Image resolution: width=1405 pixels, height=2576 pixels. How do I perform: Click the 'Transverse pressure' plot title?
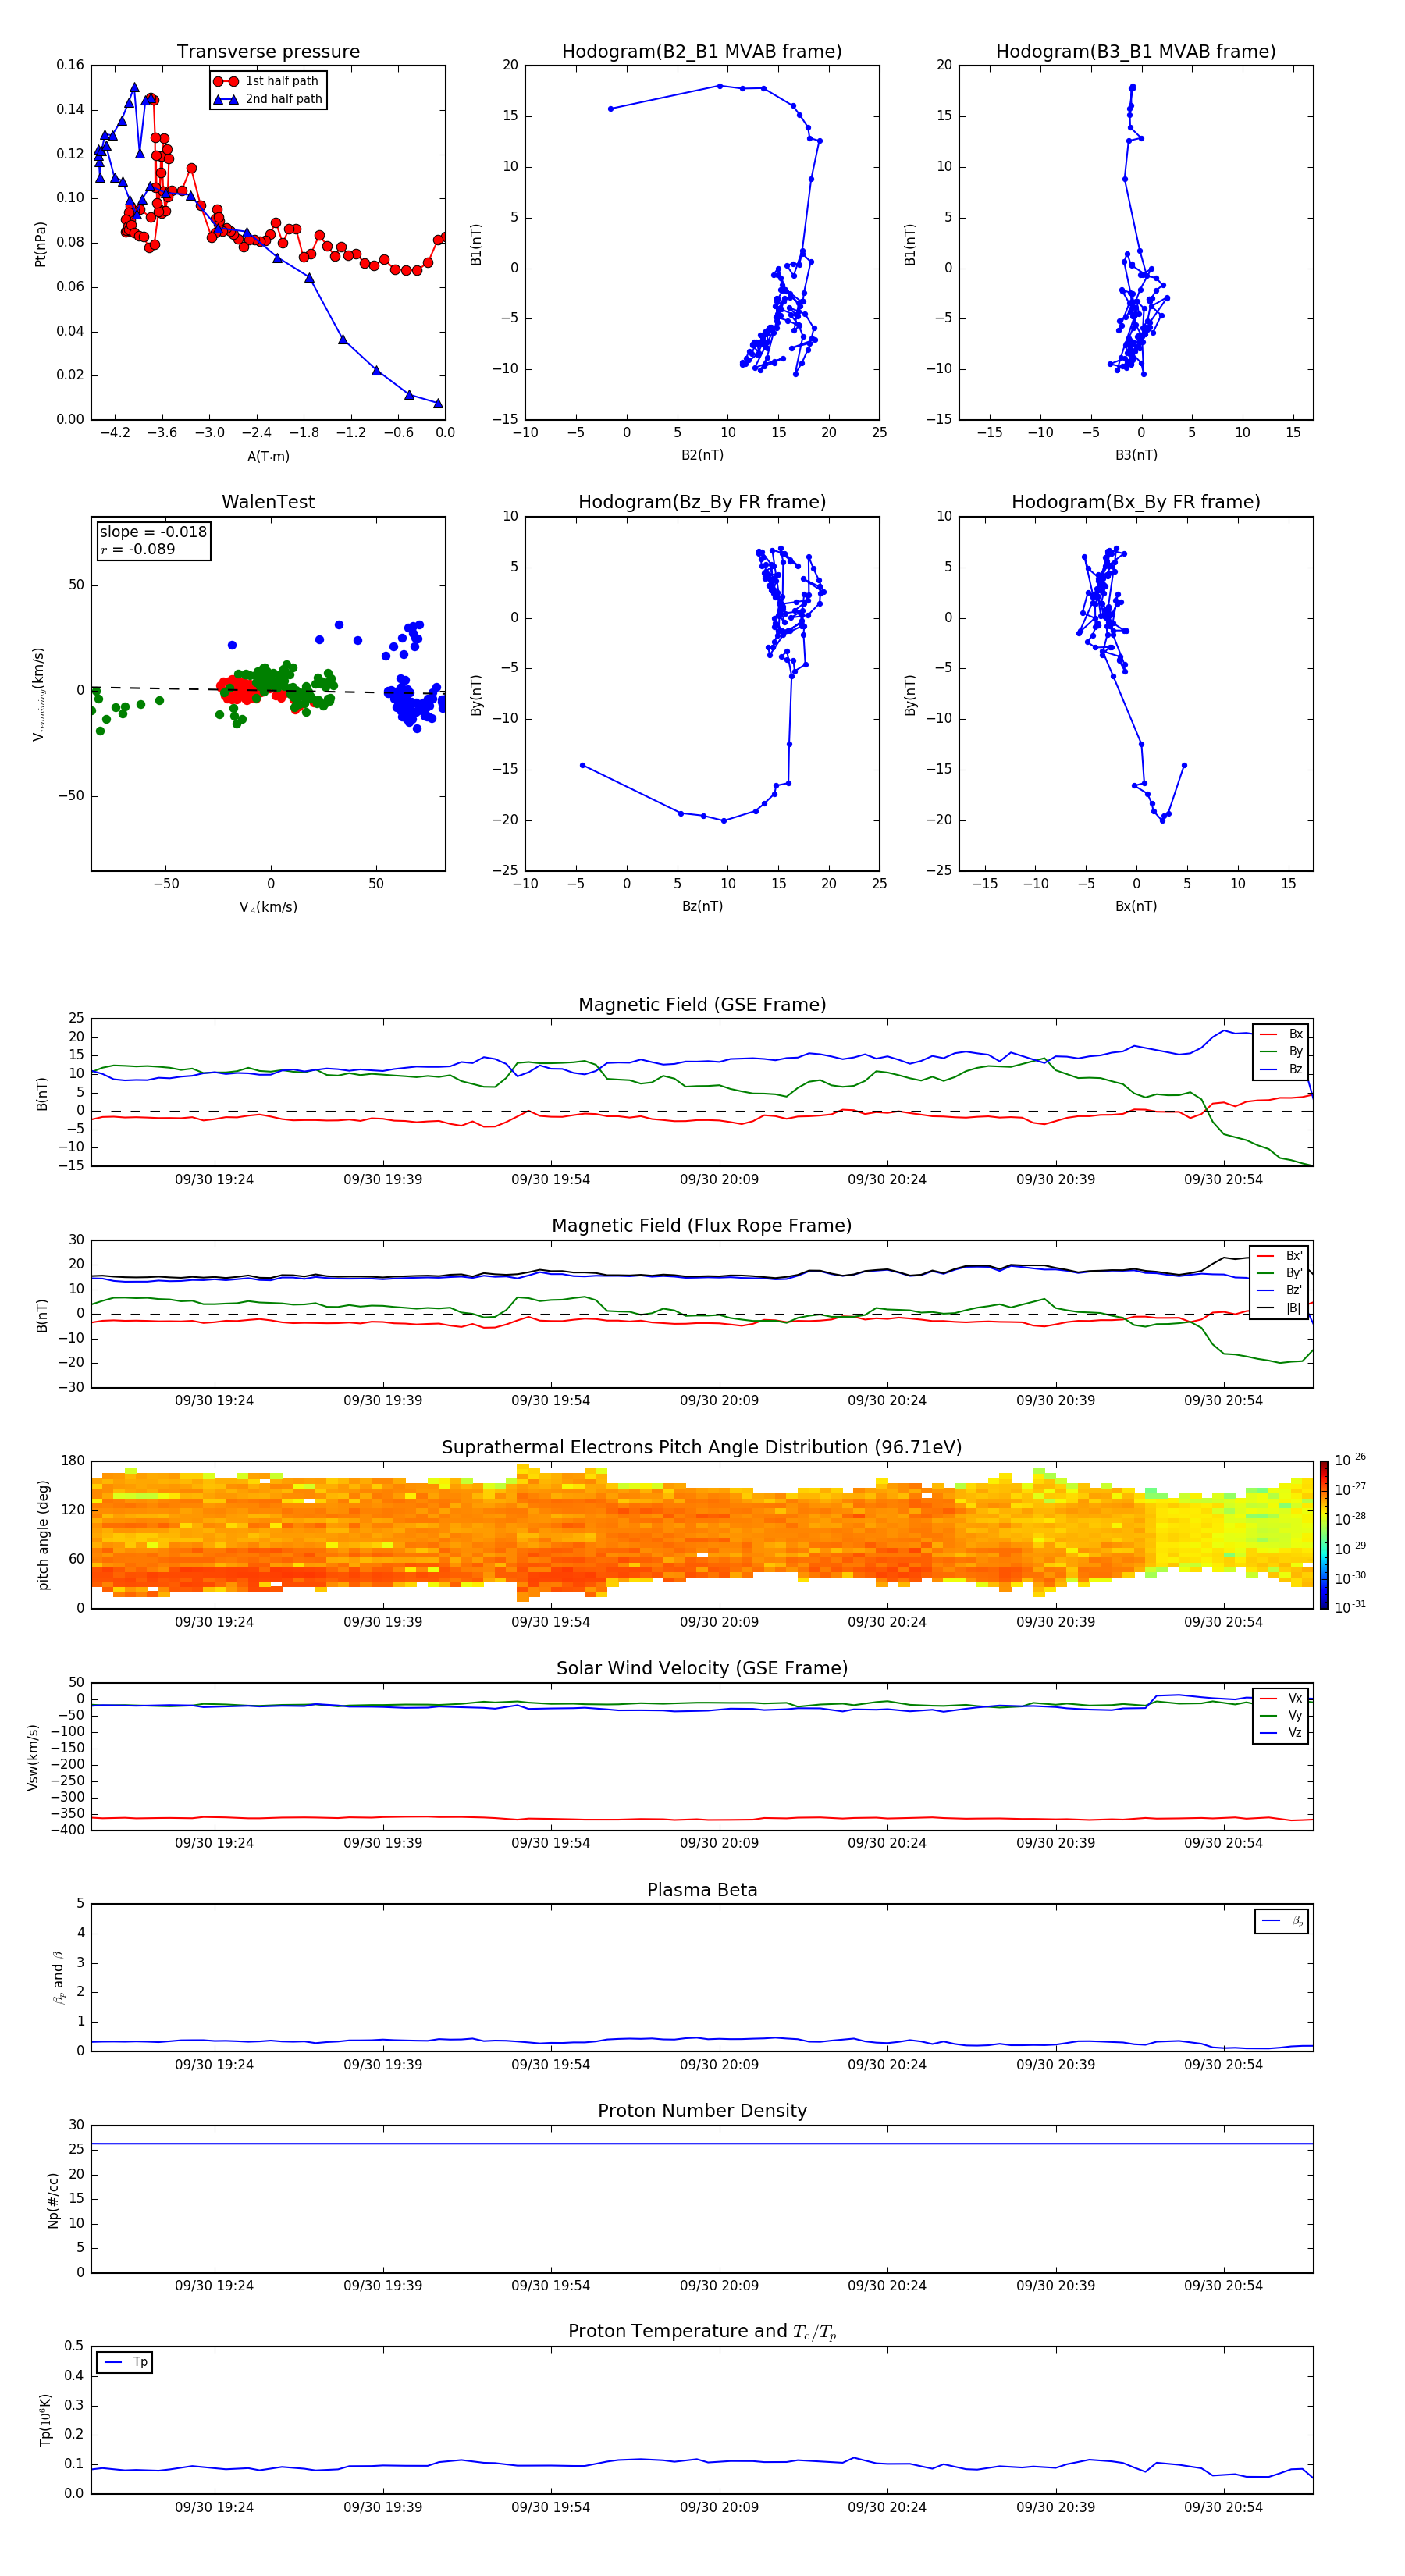click(x=268, y=52)
